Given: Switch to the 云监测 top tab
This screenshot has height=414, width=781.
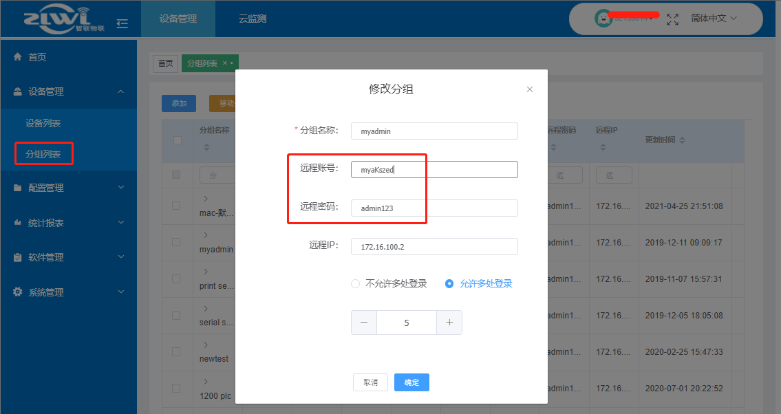Looking at the screenshot, I should click(x=252, y=19).
